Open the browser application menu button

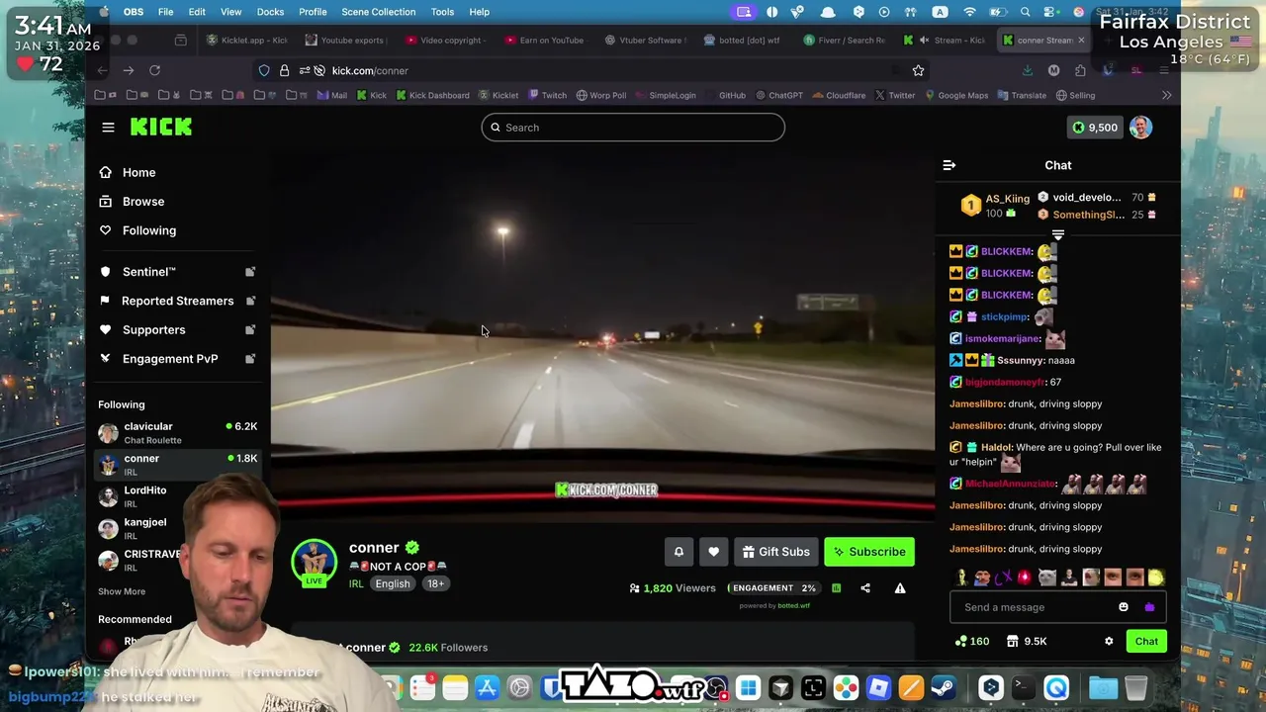[1163, 70]
